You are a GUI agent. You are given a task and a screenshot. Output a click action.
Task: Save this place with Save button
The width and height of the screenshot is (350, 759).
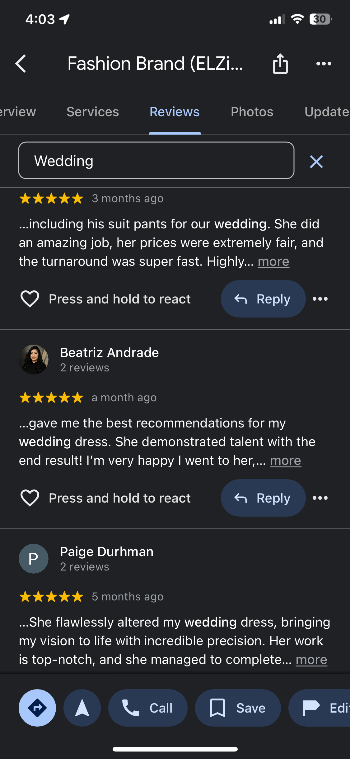coord(238,708)
